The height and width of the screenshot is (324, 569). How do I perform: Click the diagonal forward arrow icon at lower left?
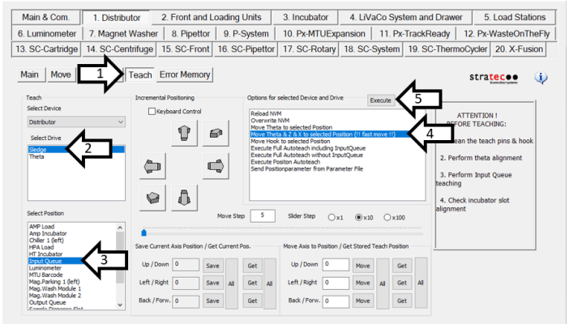[152, 197]
